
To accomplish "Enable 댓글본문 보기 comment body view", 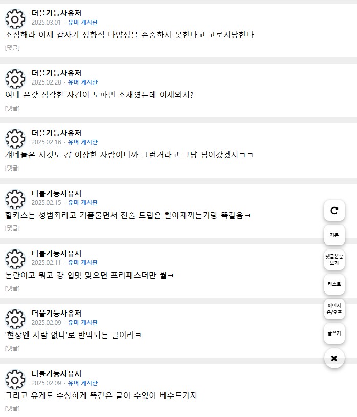I will [334, 260].
